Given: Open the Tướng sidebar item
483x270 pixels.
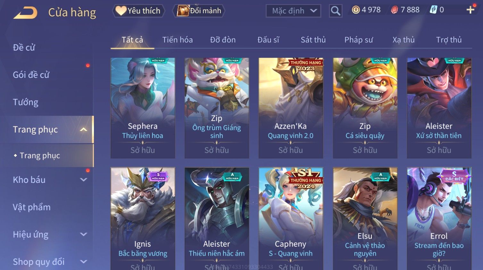Looking at the screenshot, I should click(26, 102).
